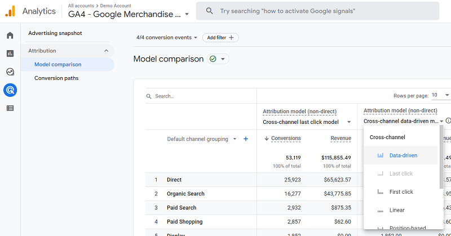Image resolution: width=451 pixels, height=236 pixels.
Task: Click the First click model icon
Action: (380, 192)
